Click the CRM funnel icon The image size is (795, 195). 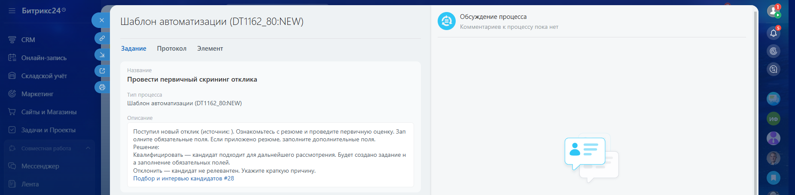12,40
